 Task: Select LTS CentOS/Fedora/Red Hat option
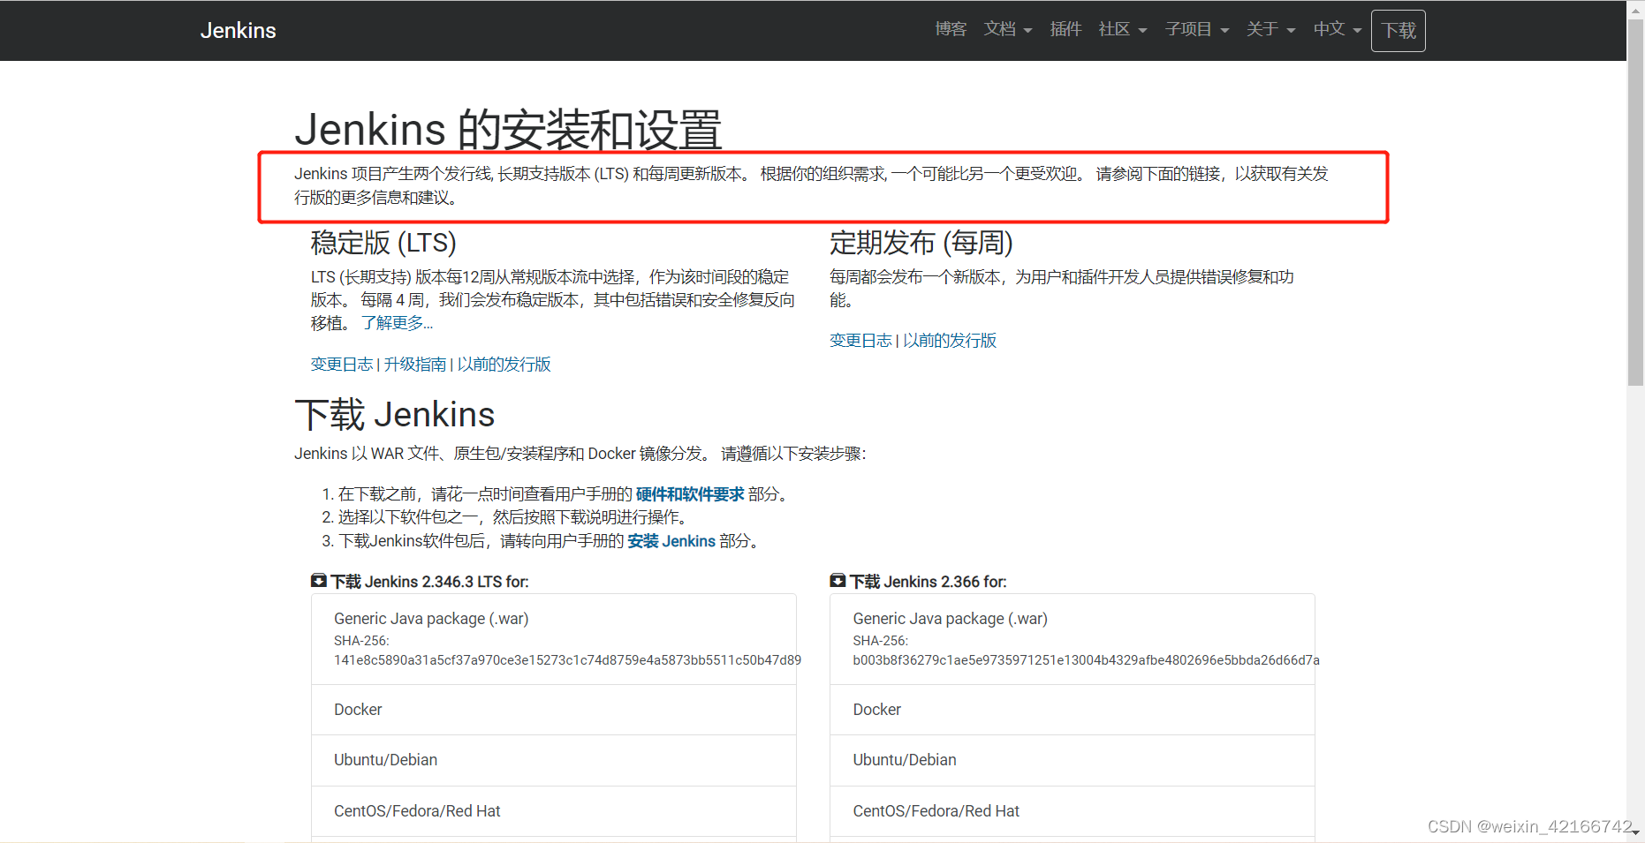click(x=554, y=811)
